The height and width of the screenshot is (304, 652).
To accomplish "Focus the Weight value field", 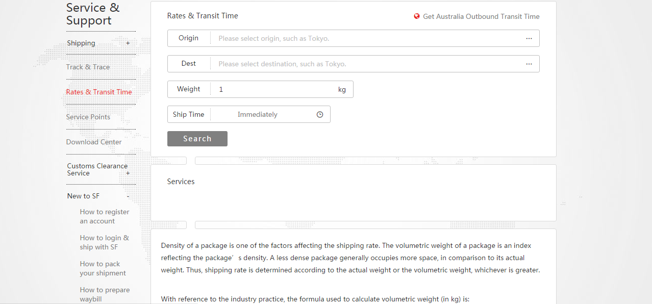I will 275,89.
